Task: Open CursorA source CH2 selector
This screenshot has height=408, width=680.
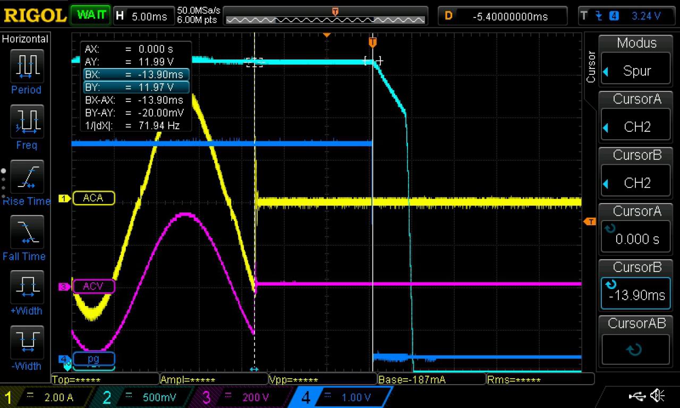Action: point(635,116)
